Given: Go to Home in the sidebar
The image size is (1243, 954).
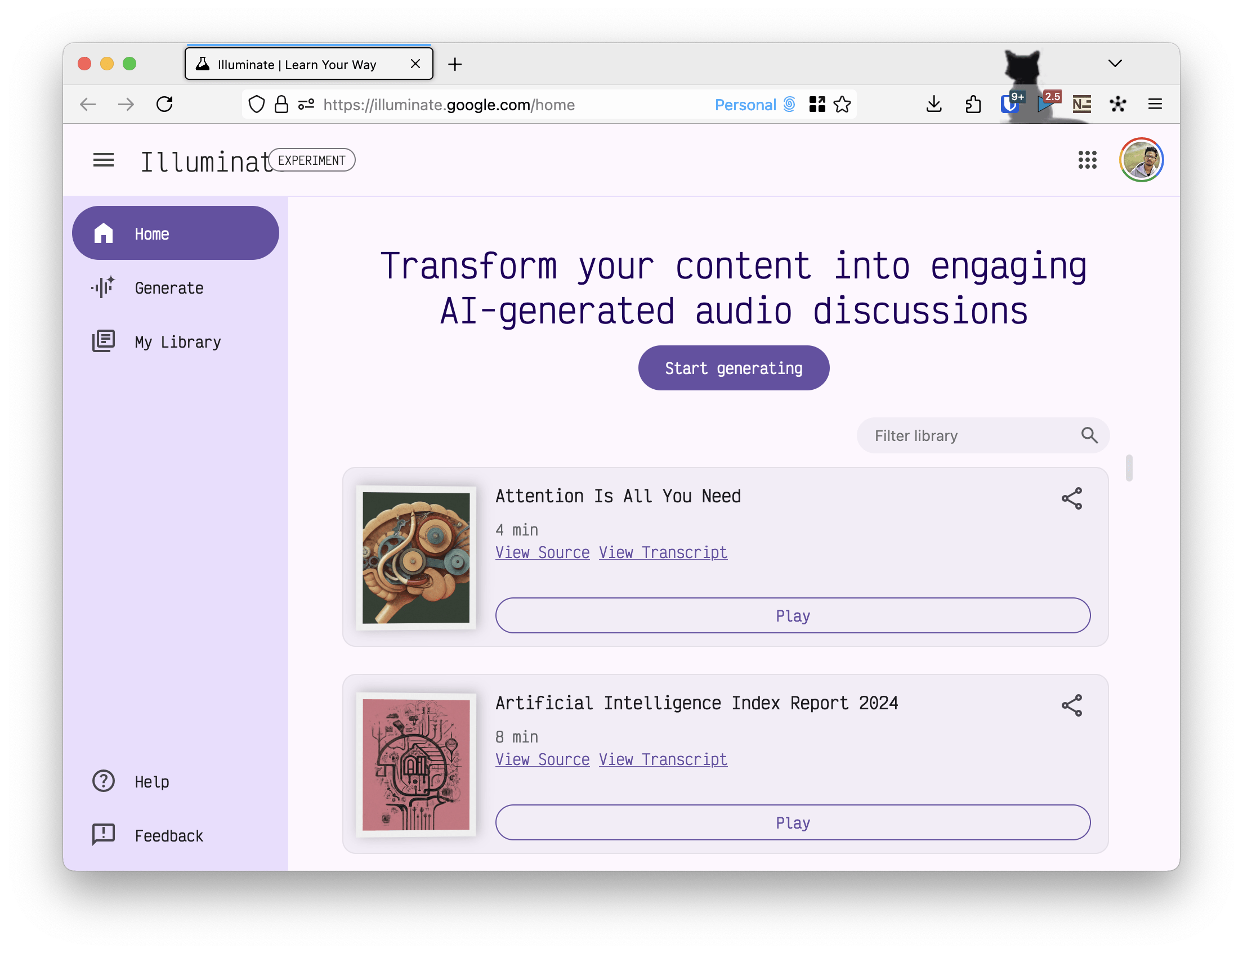Looking at the screenshot, I should (175, 233).
